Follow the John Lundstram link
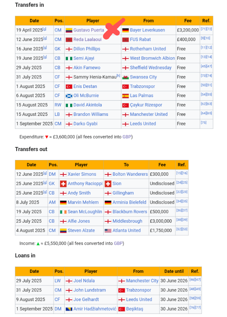The height and width of the screenshot is (317, 227). point(89,290)
